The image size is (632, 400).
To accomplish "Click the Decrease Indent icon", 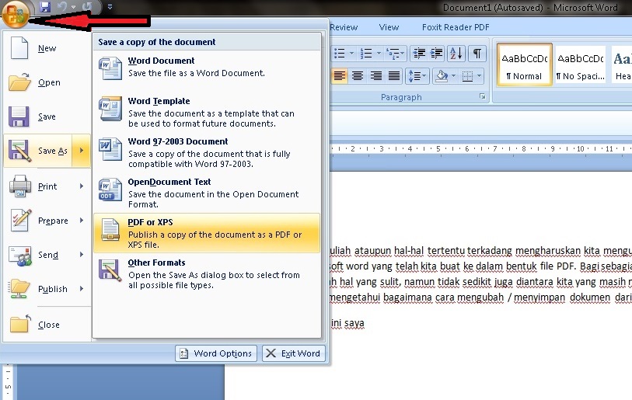I will click(419, 53).
